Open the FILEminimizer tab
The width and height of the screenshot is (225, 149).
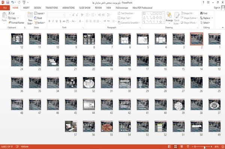122,8
